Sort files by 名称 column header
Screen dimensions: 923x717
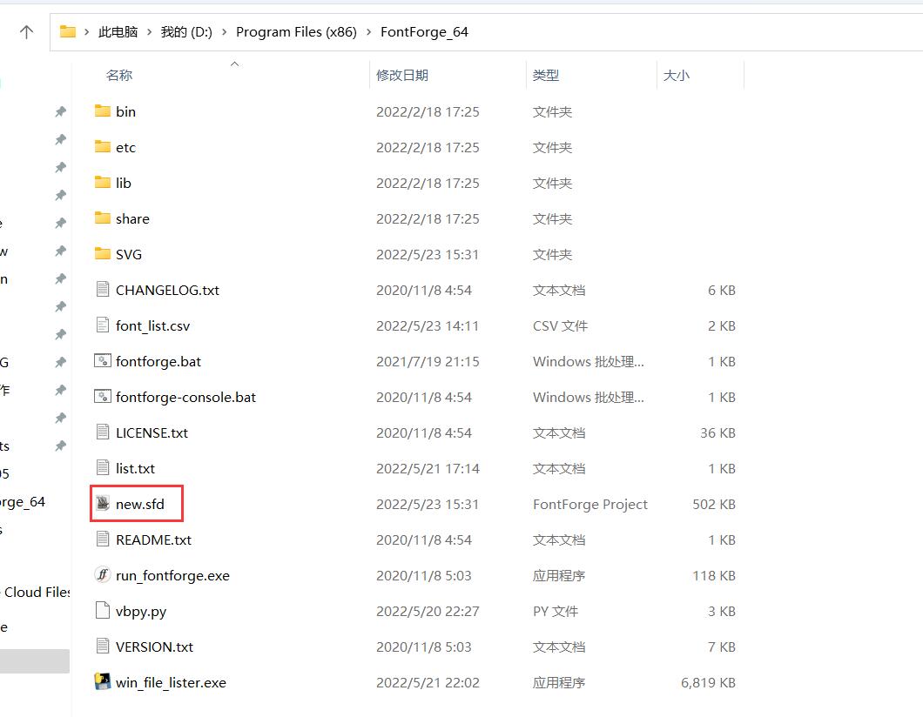[119, 76]
